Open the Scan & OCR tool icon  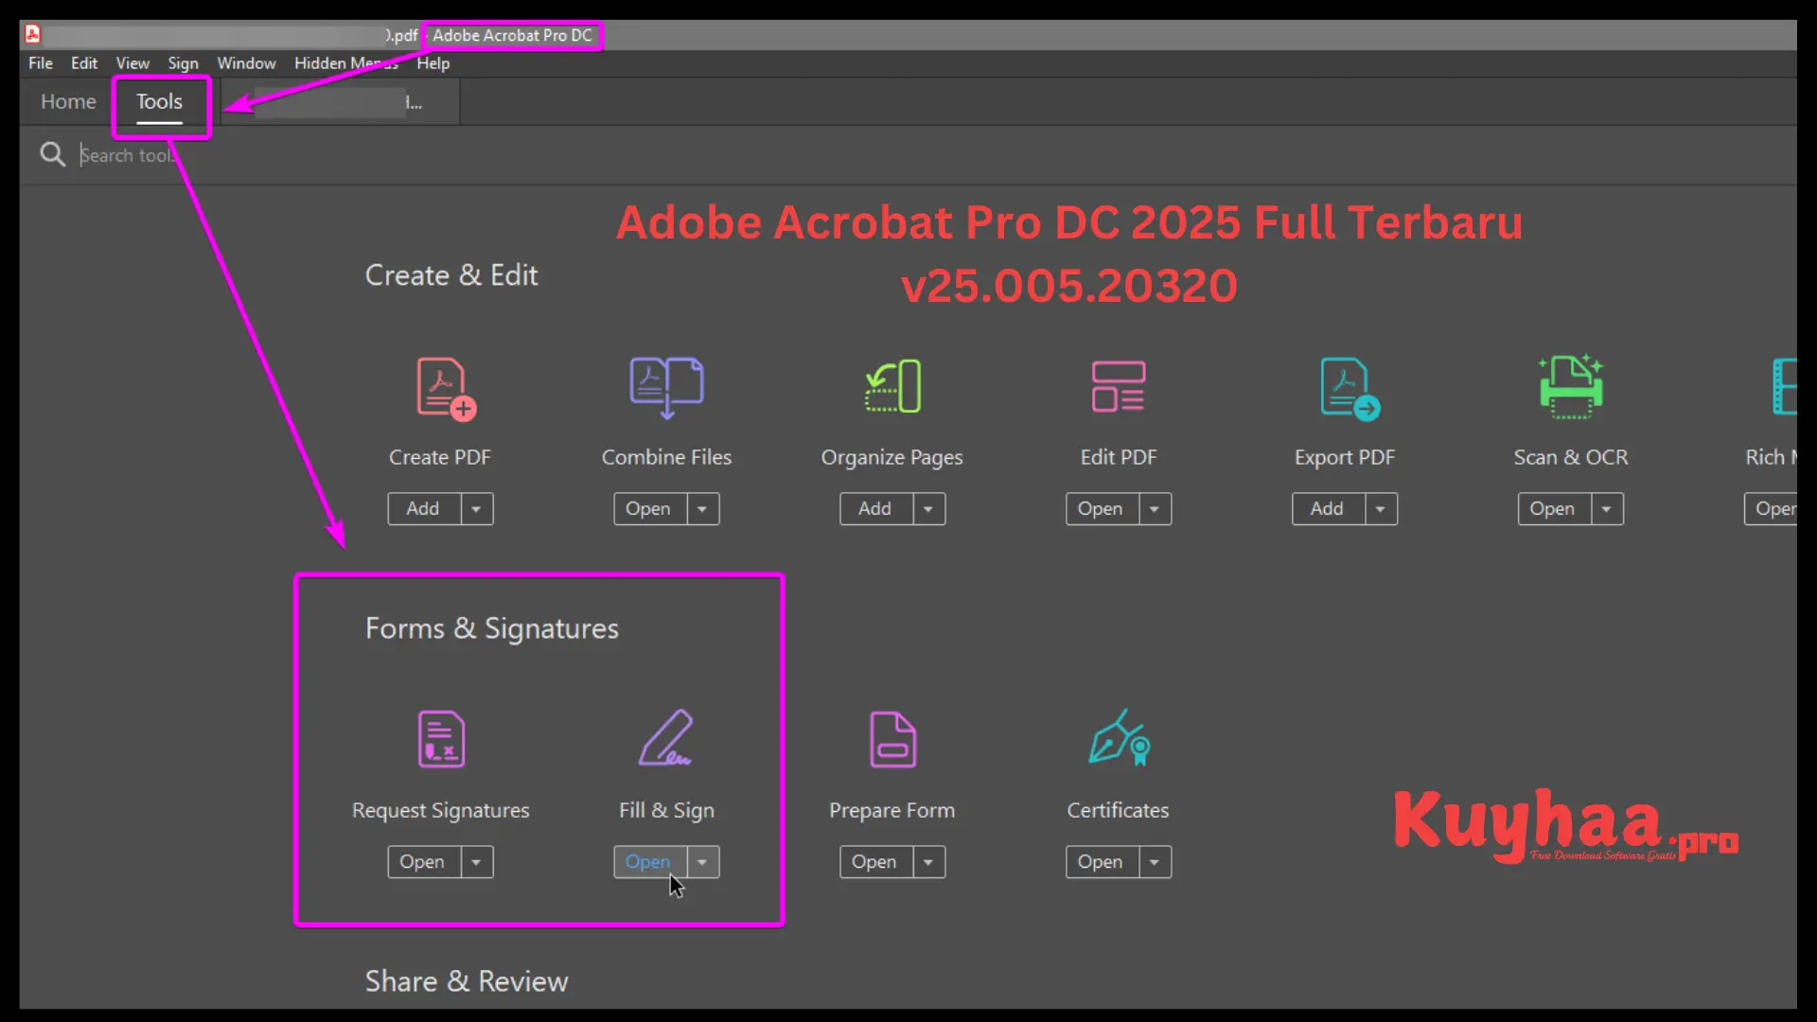[x=1570, y=388]
